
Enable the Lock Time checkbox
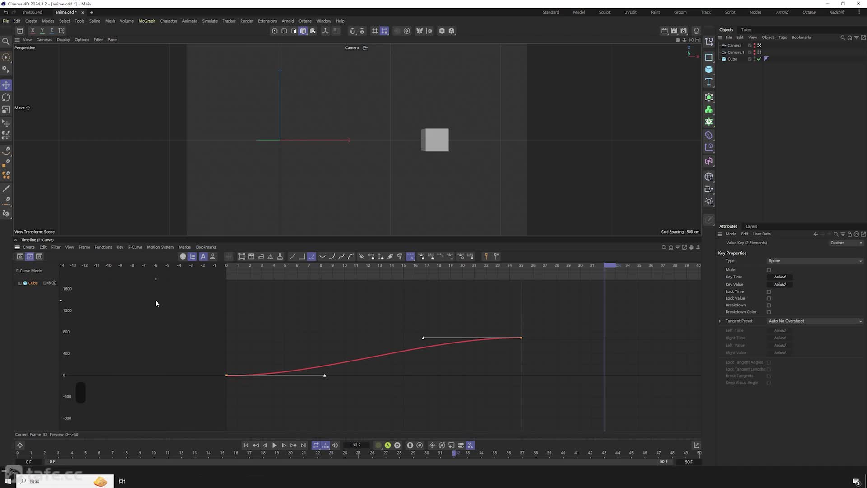(769, 292)
